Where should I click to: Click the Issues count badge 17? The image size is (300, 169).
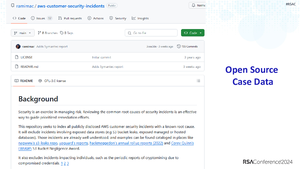click(x=50, y=18)
